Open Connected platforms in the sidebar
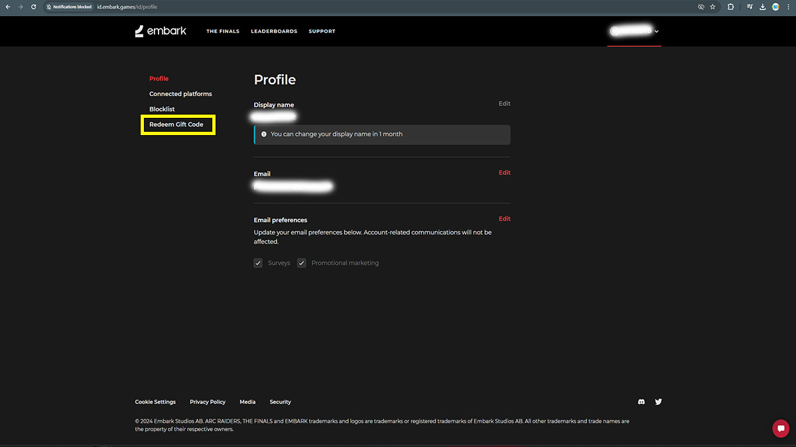This screenshot has height=447, width=796. (180, 94)
